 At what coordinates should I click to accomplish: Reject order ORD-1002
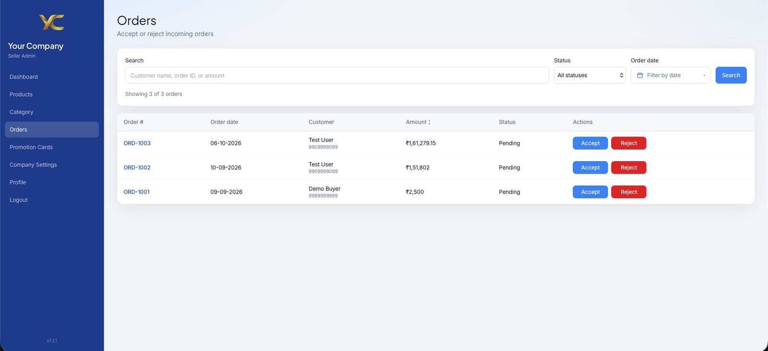click(x=629, y=168)
